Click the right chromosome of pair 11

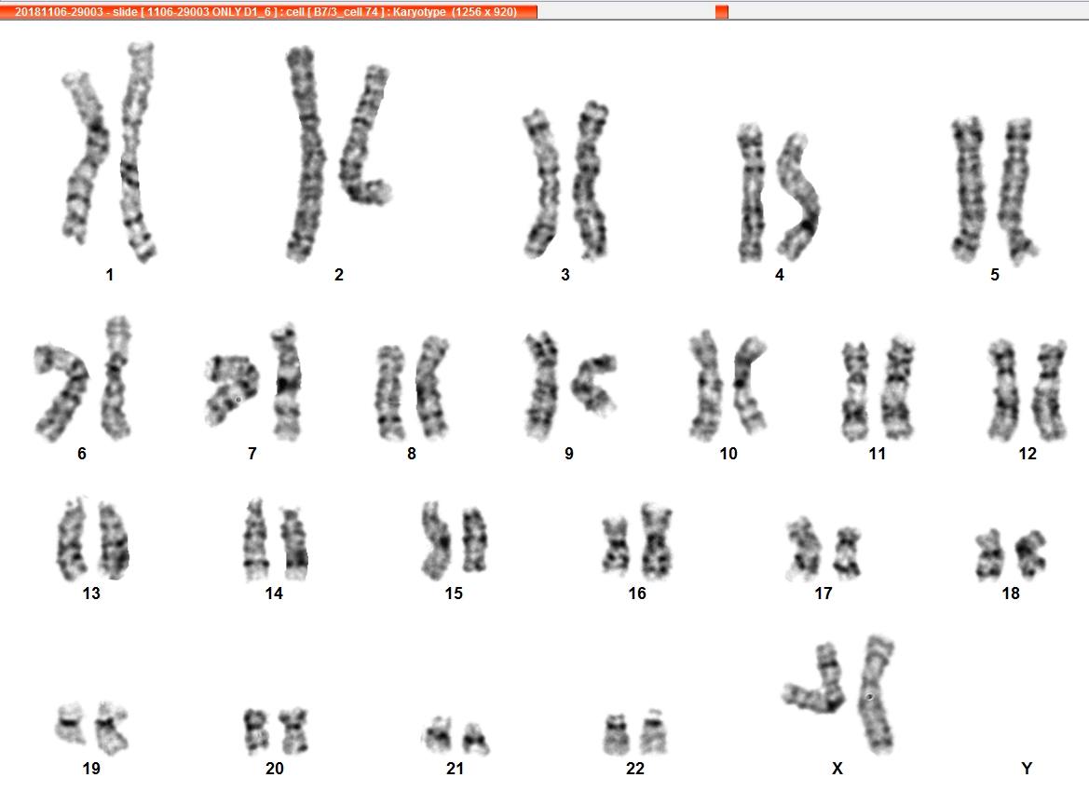click(x=897, y=388)
